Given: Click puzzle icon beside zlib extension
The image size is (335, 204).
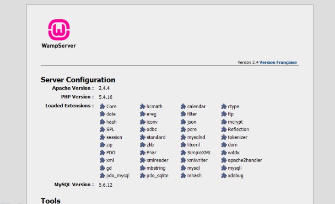Looking at the screenshot, I should (142, 145).
